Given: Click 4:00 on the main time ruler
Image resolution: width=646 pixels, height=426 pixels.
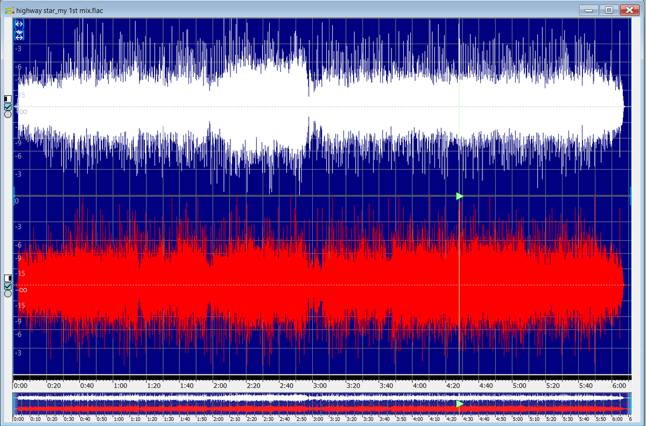Looking at the screenshot, I should (x=419, y=386).
